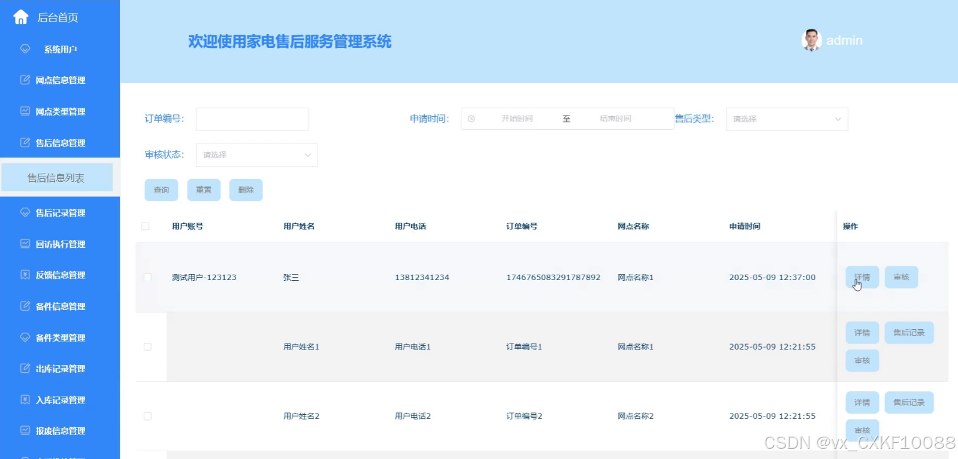The height and width of the screenshot is (459, 958).
Task: Click the icon beside 回访执行管理
Action: tap(25, 244)
